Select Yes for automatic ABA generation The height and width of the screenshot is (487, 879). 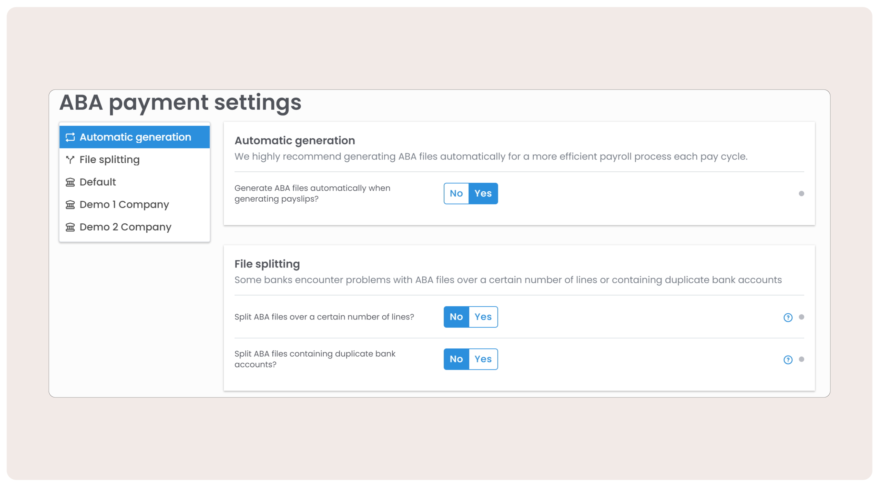(x=483, y=194)
